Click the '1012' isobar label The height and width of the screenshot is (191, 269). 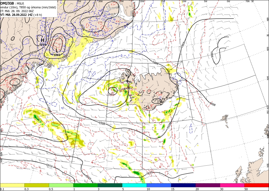pos(49,166)
